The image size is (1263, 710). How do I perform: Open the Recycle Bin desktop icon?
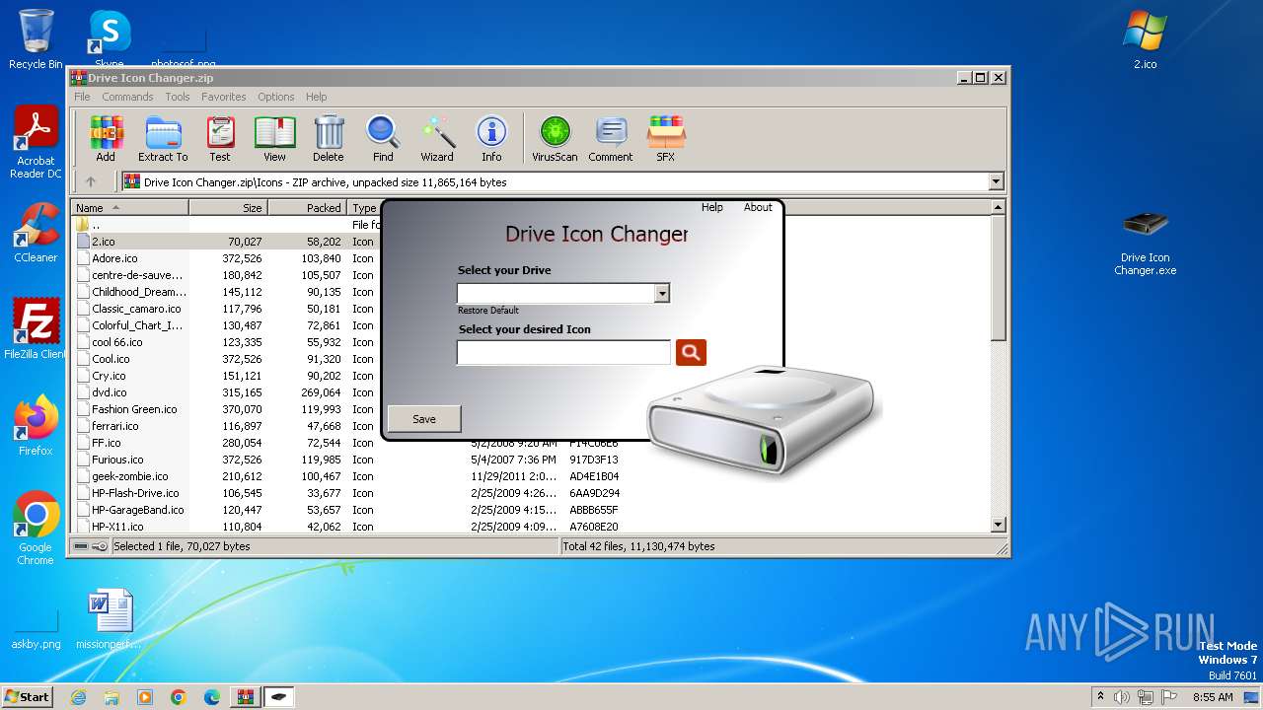coord(36,39)
